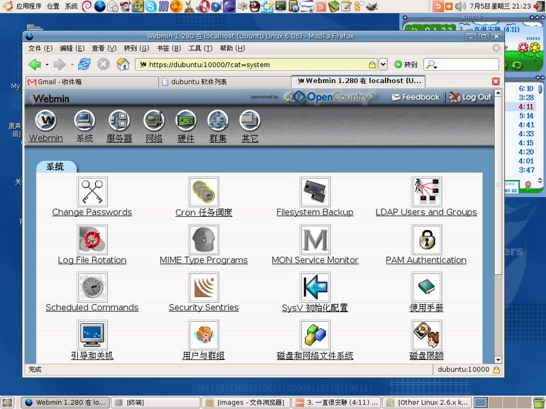Image resolution: width=546 pixels, height=409 pixels.
Task: Open the 查看 menu
Action: [x=104, y=48]
